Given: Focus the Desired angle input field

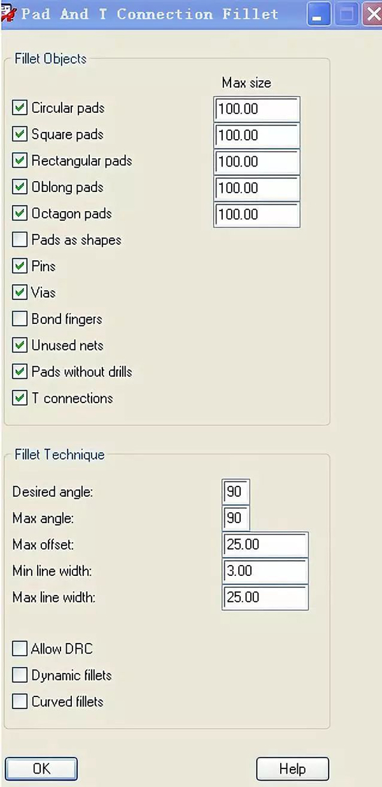Looking at the screenshot, I should tap(236, 492).
